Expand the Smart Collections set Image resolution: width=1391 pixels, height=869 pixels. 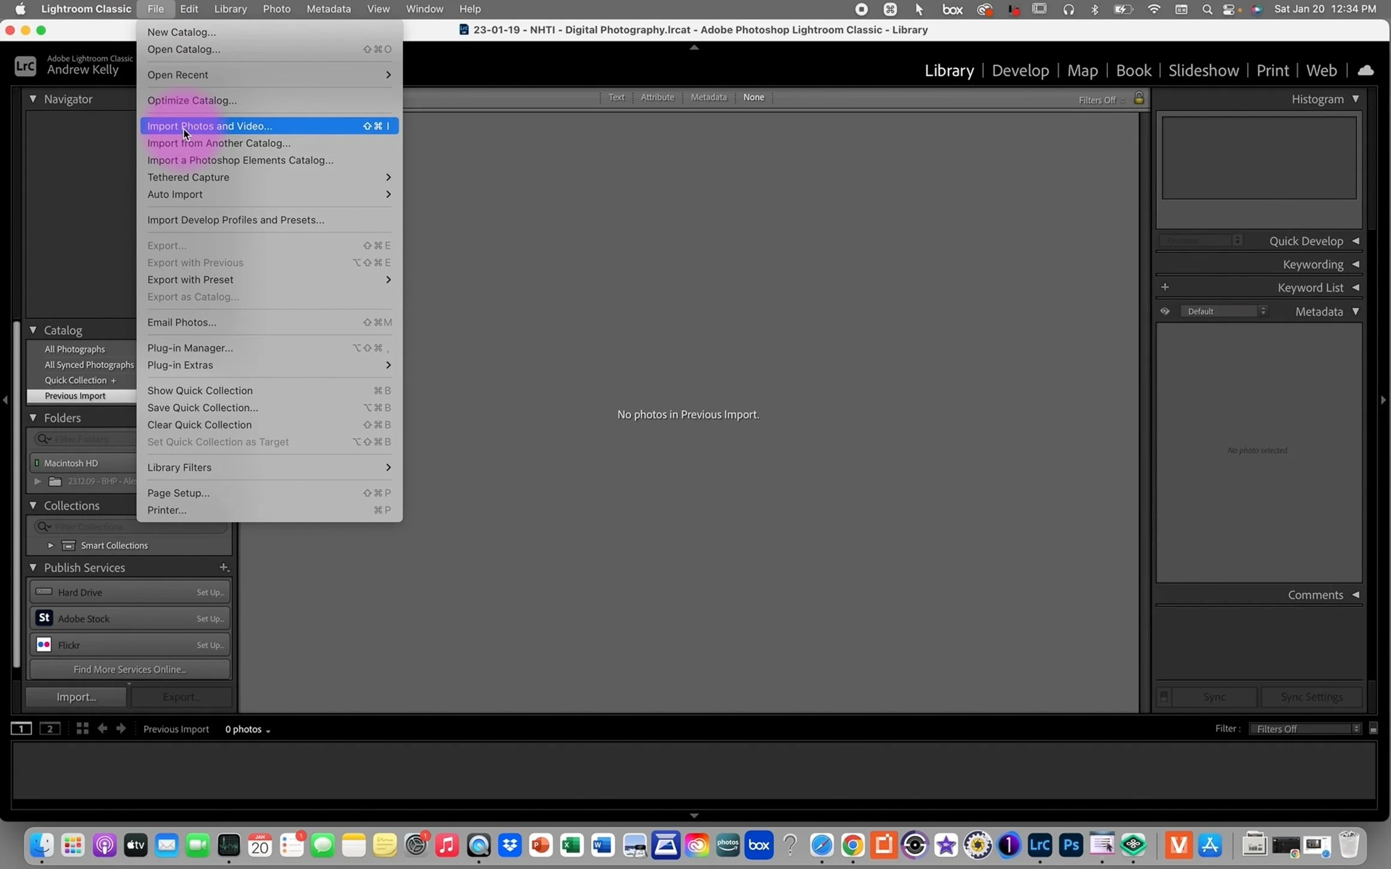coord(51,545)
